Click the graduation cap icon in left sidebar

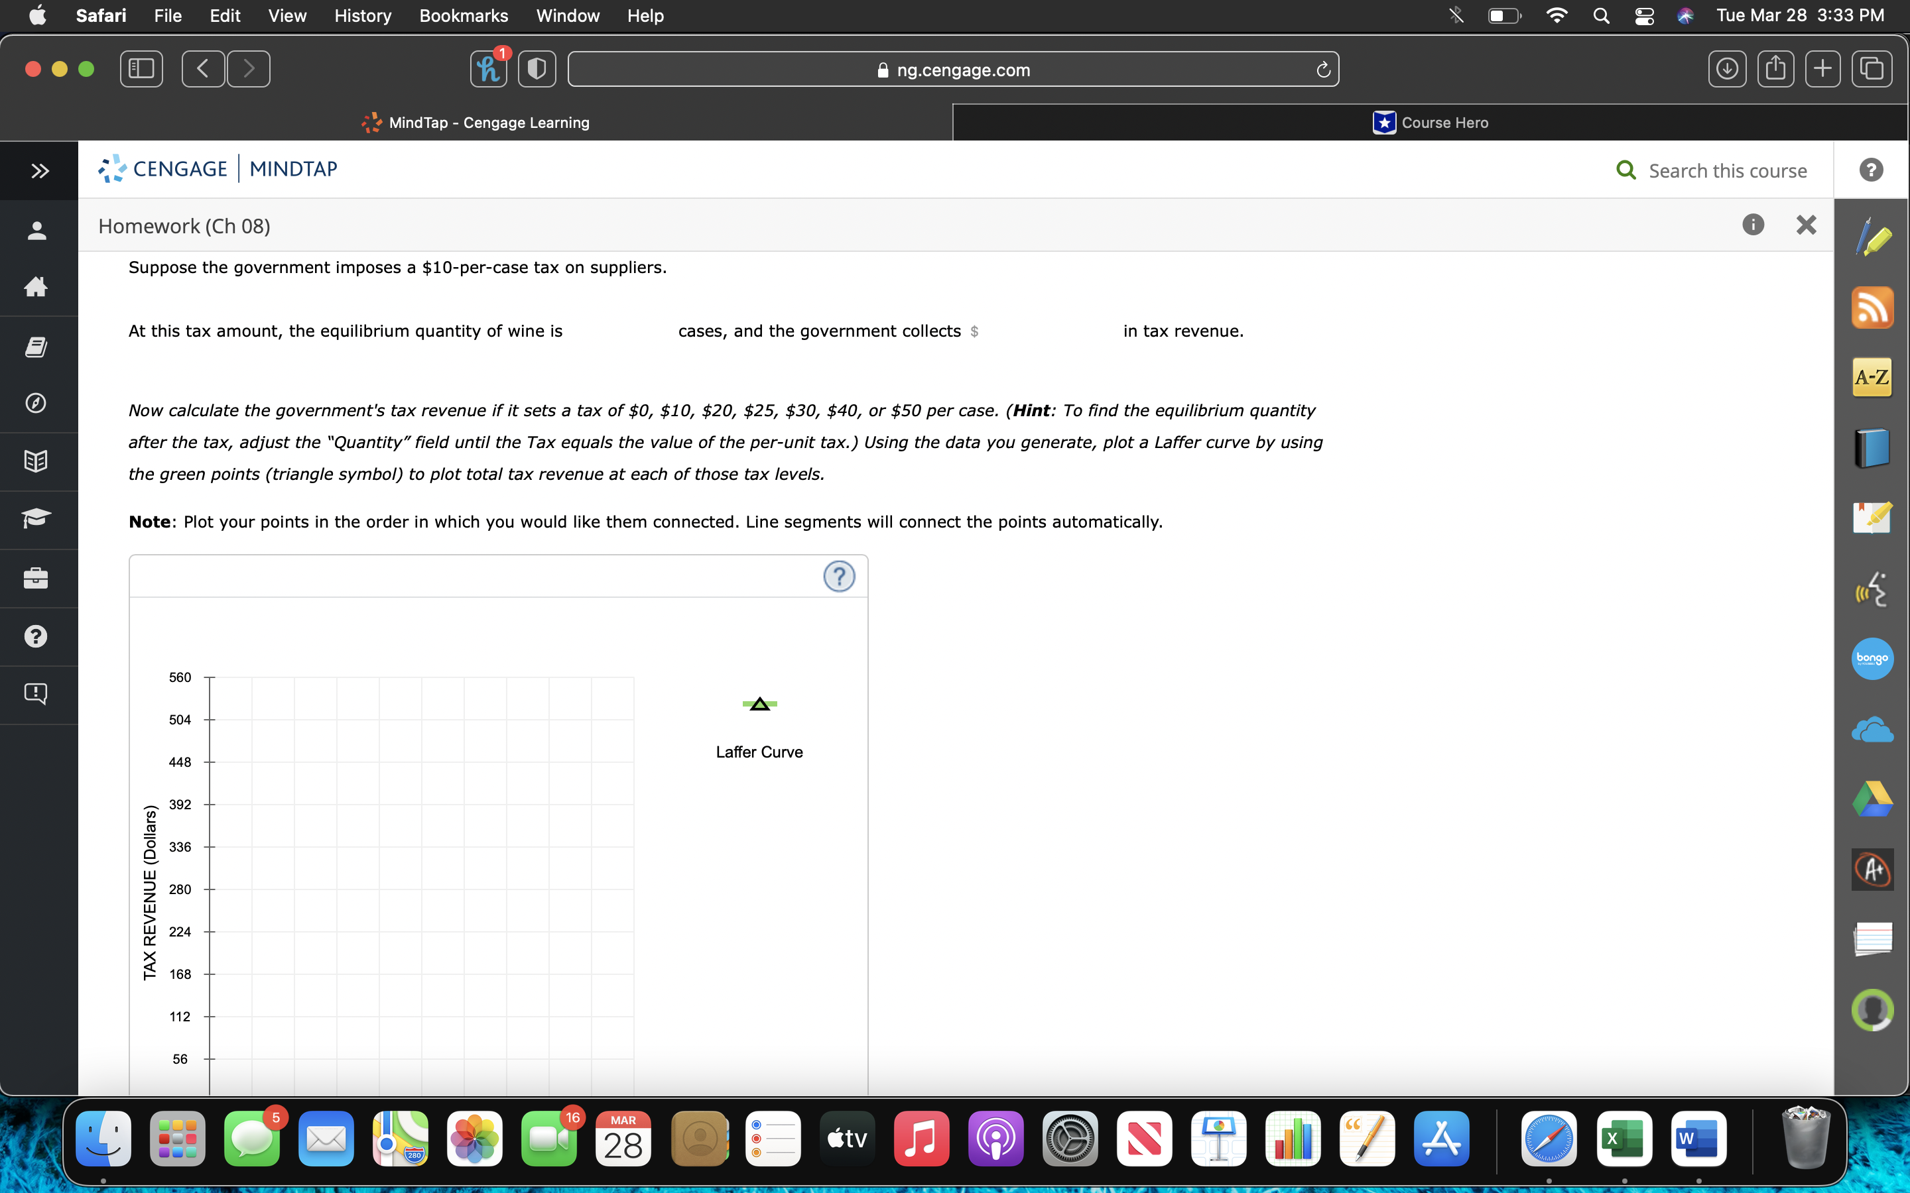[36, 518]
